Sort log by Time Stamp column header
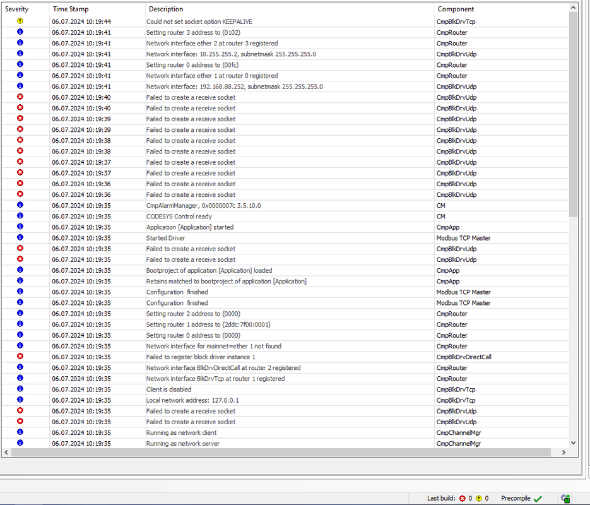 coord(97,9)
